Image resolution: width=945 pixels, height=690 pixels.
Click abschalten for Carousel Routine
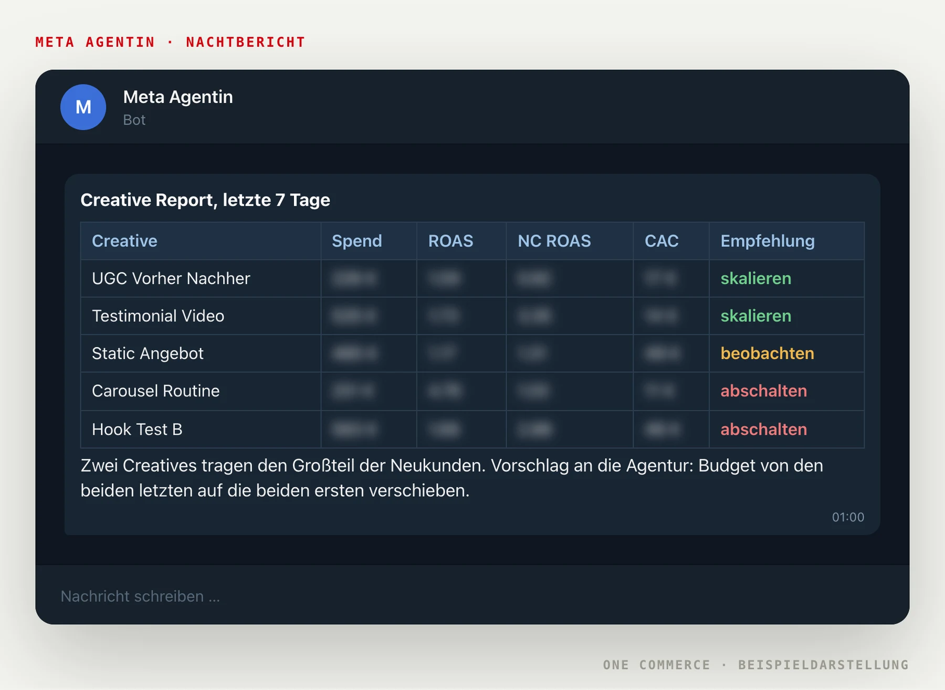pos(763,391)
